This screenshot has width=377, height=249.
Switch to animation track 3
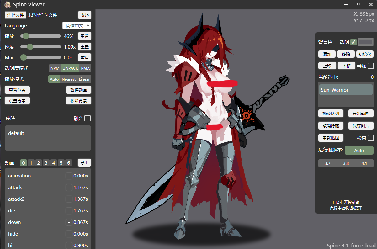46,163
